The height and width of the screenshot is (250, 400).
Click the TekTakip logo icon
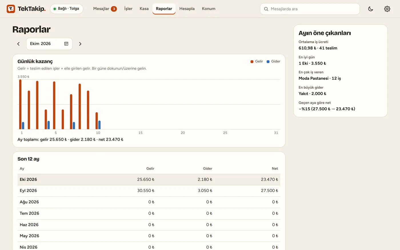click(11, 9)
